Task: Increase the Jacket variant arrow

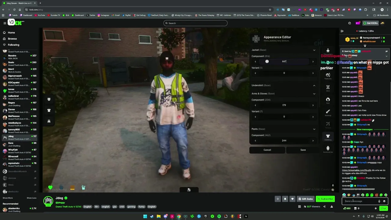Action: [313, 73]
